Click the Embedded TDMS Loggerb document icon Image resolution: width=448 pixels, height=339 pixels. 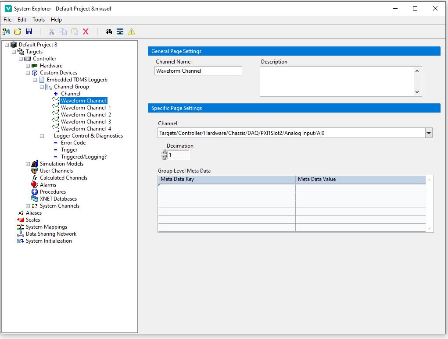tap(42, 80)
